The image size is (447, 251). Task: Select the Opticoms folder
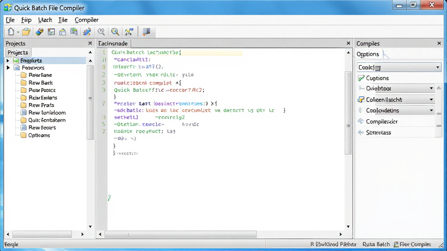(x=39, y=136)
